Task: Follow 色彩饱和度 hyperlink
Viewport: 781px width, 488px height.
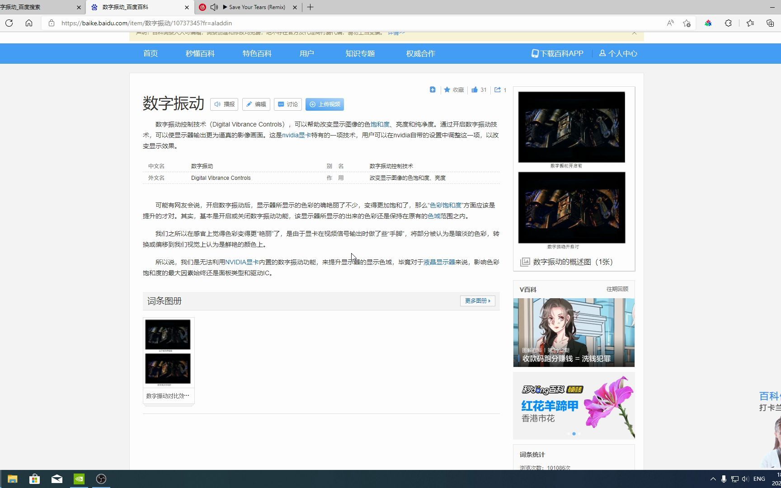Action: [x=446, y=205]
